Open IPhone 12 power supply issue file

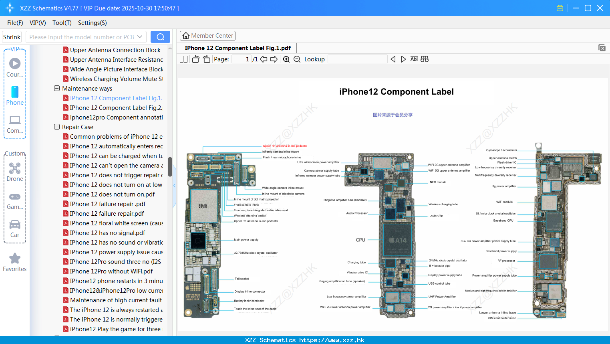[113, 252]
